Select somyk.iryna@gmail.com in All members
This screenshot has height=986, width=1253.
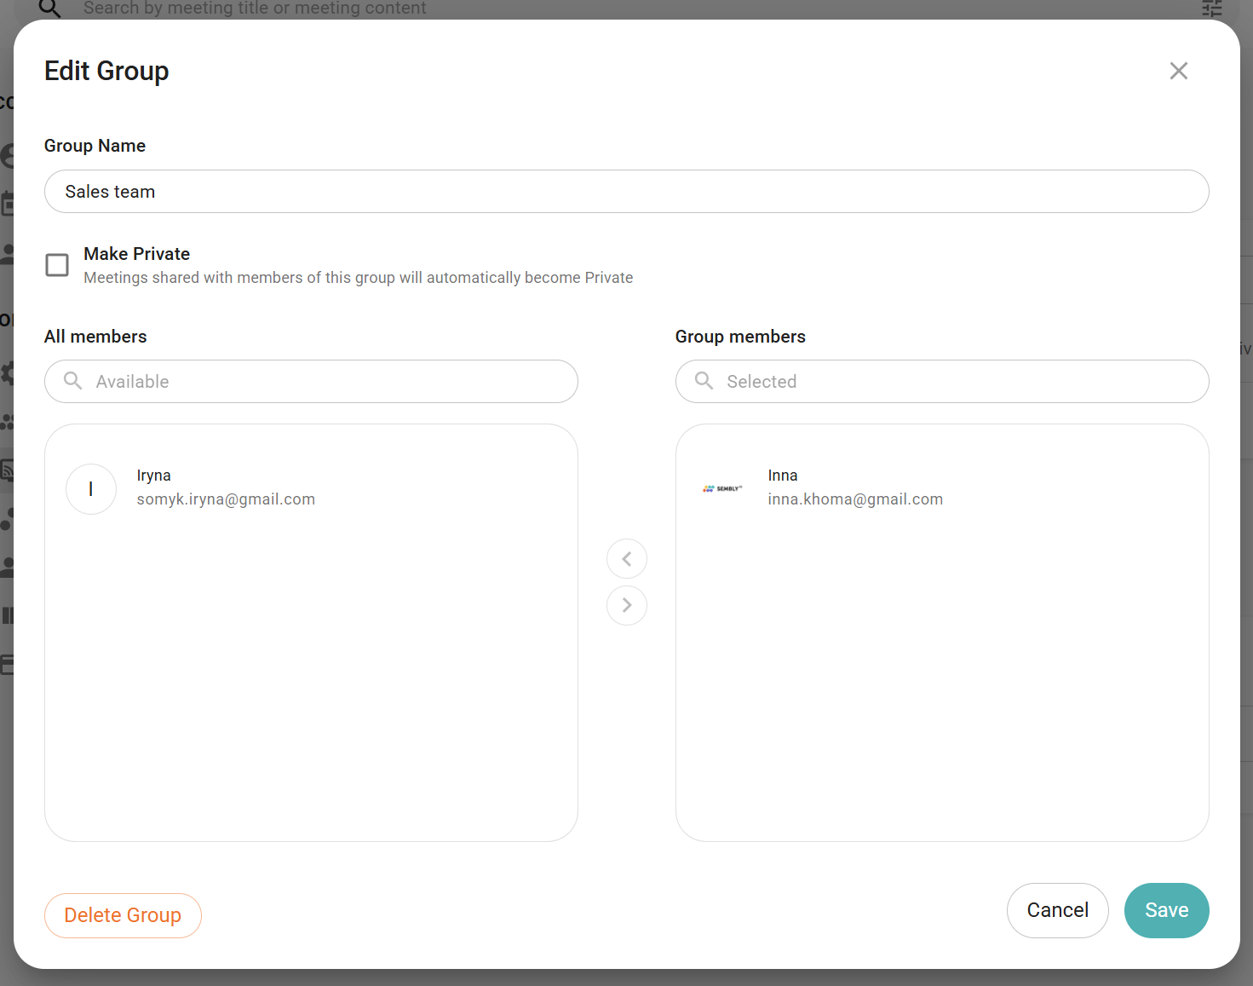click(x=226, y=499)
